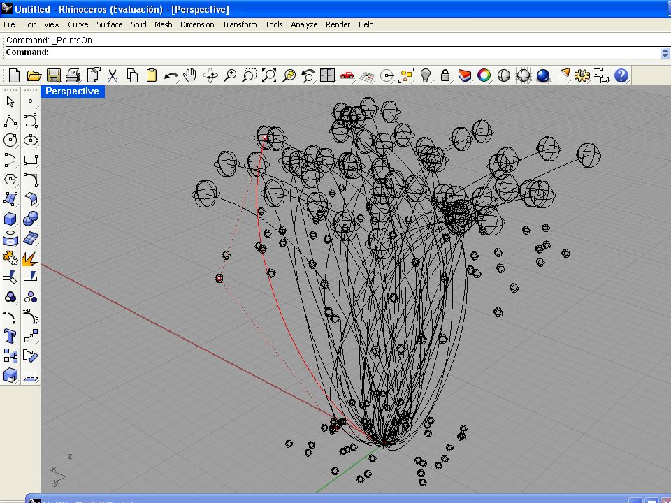Select the Explode tool icon
671x503 pixels.
point(30,258)
